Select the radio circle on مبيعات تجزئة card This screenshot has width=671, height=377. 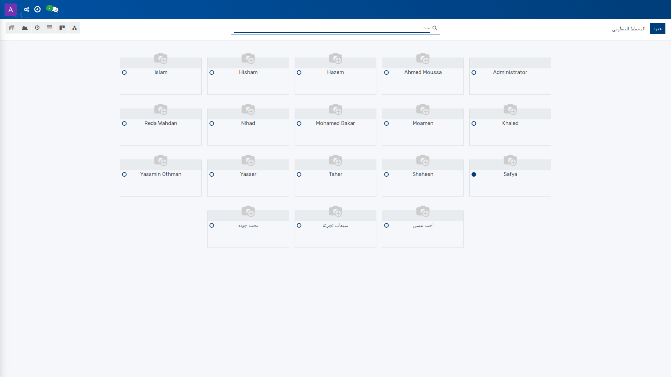tap(299, 226)
